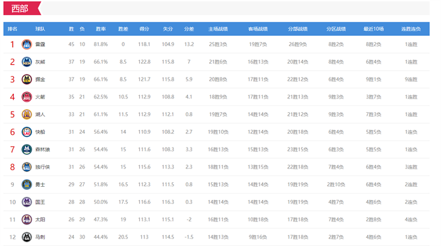Select the 西部 conference tab
This screenshot has width=441, height=246.
click(x=20, y=8)
